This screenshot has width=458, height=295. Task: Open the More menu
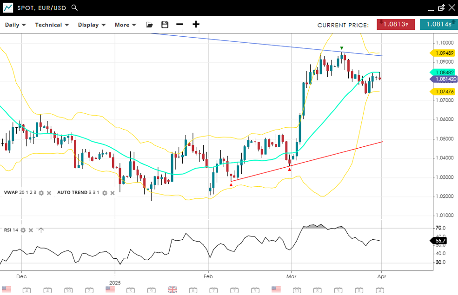pyautogui.click(x=125, y=25)
